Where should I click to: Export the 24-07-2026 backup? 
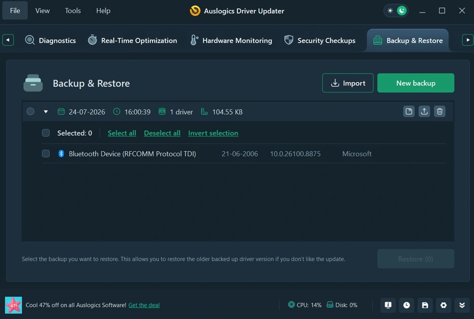tap(424, 111)
